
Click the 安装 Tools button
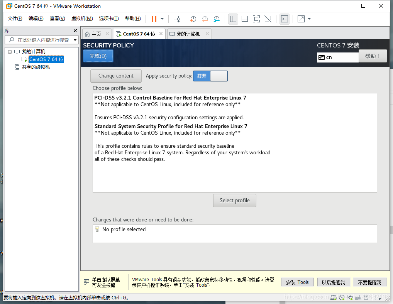[x=297, y=282]
